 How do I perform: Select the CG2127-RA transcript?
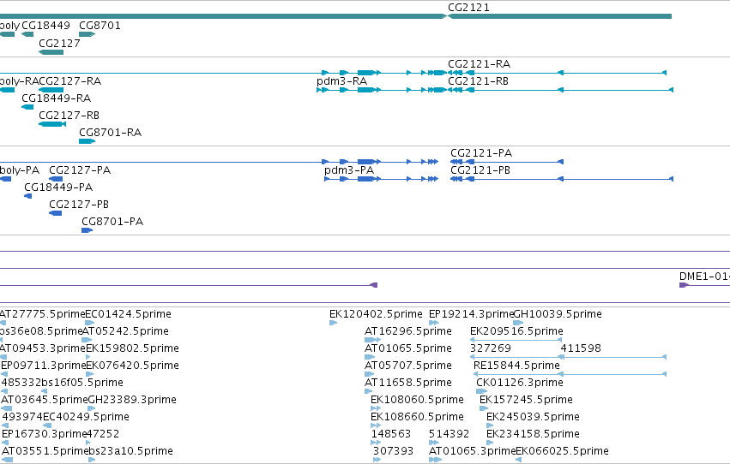(x=51, y=90)
